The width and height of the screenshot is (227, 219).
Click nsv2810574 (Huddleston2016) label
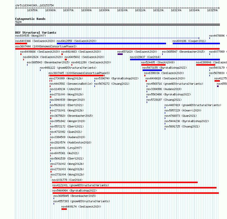coord(71,142)
